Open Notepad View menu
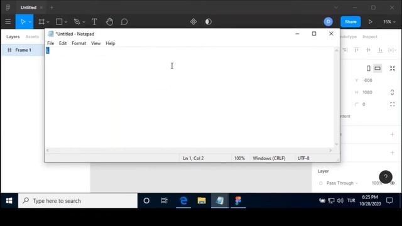 (x=96, y=43)
